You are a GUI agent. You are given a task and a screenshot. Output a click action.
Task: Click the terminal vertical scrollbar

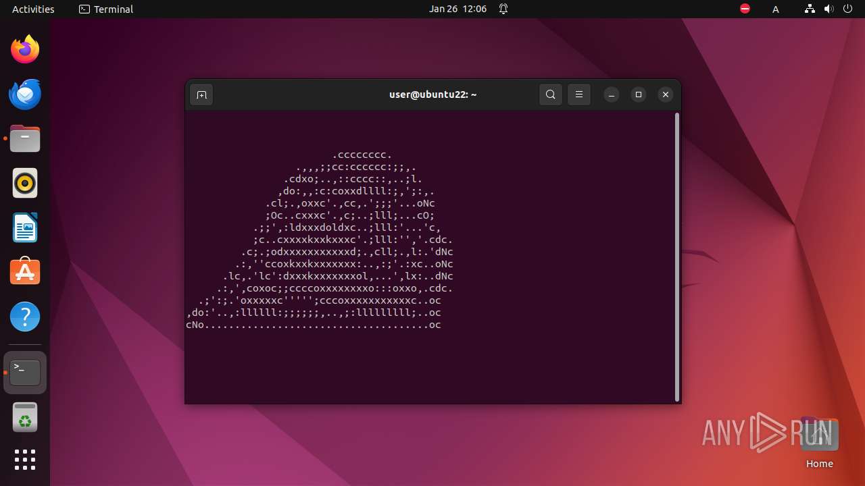[676, 256]
